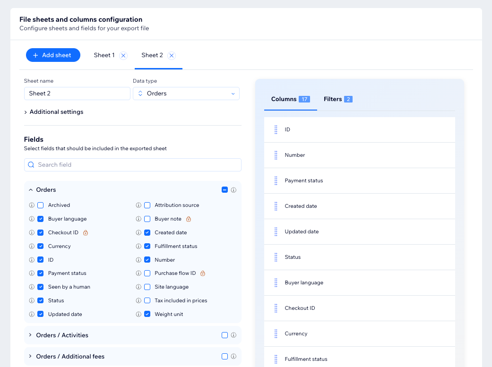This screenshot has width=492, height=367.
Task: Check the Purchase flow ID checkbox
Action: click(x=147, y=273)
